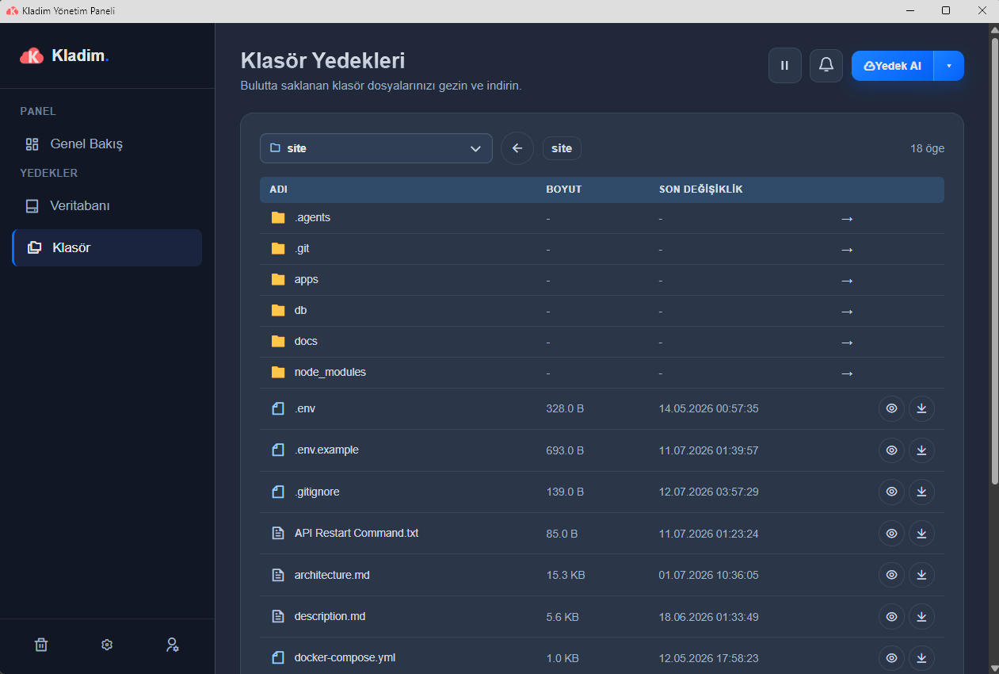The image size is (999, 674).
Task: Click the BOYUT column header
Action: tap(564, 190)
